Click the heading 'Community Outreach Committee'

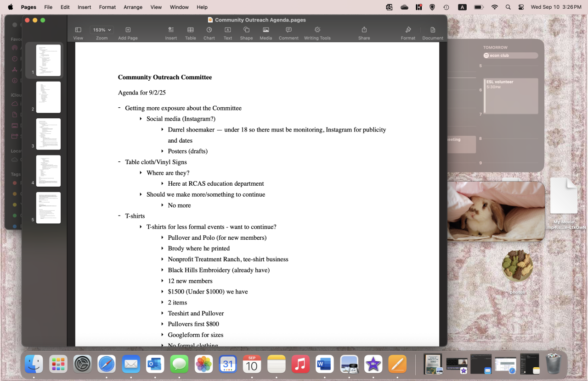165,77
